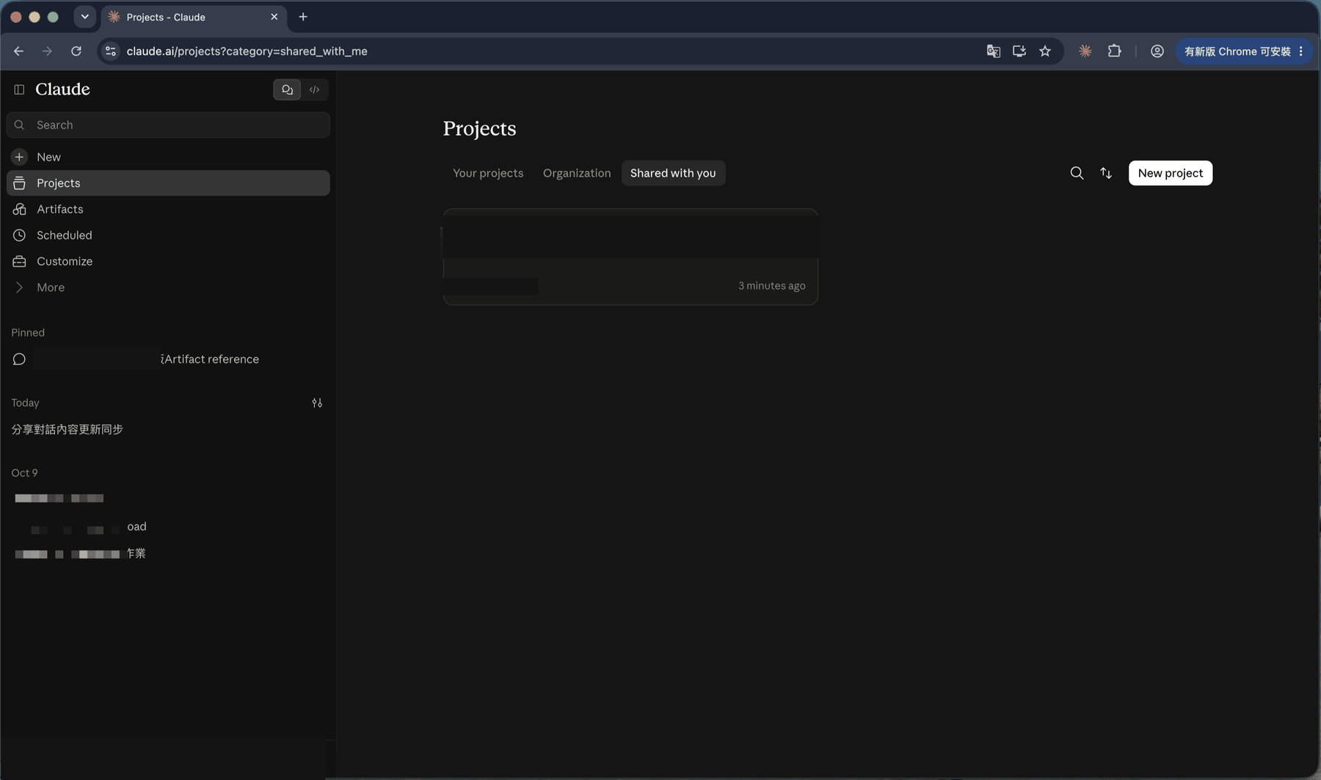Open the tab search dropdown arrow
Viewport: 1321px width, 780px height.
coord(84,17)
